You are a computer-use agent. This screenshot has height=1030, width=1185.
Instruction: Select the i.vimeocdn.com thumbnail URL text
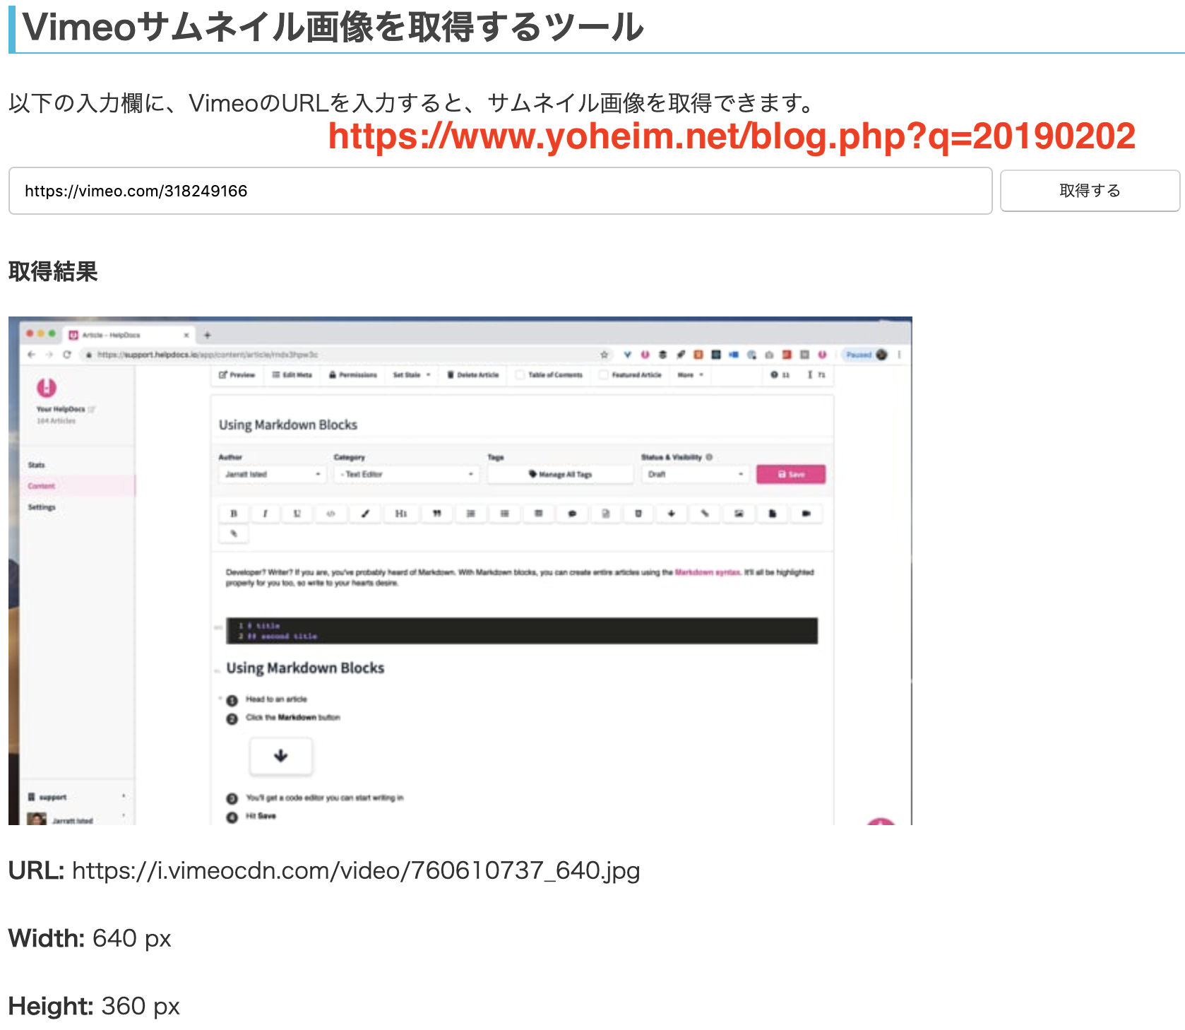(356, 870)
